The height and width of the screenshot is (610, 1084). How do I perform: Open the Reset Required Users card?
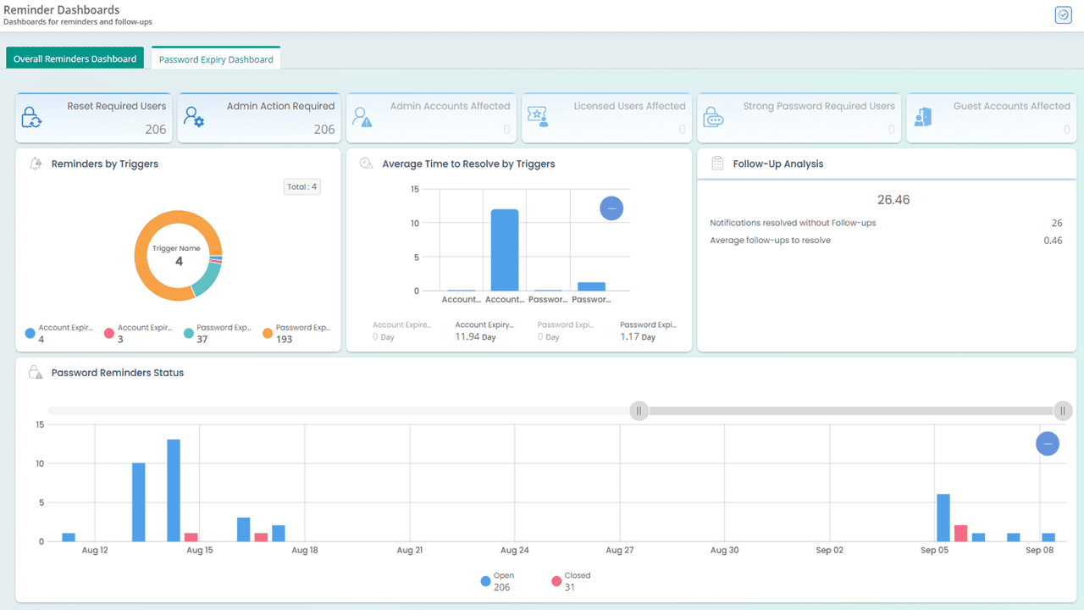coord(93,118)
